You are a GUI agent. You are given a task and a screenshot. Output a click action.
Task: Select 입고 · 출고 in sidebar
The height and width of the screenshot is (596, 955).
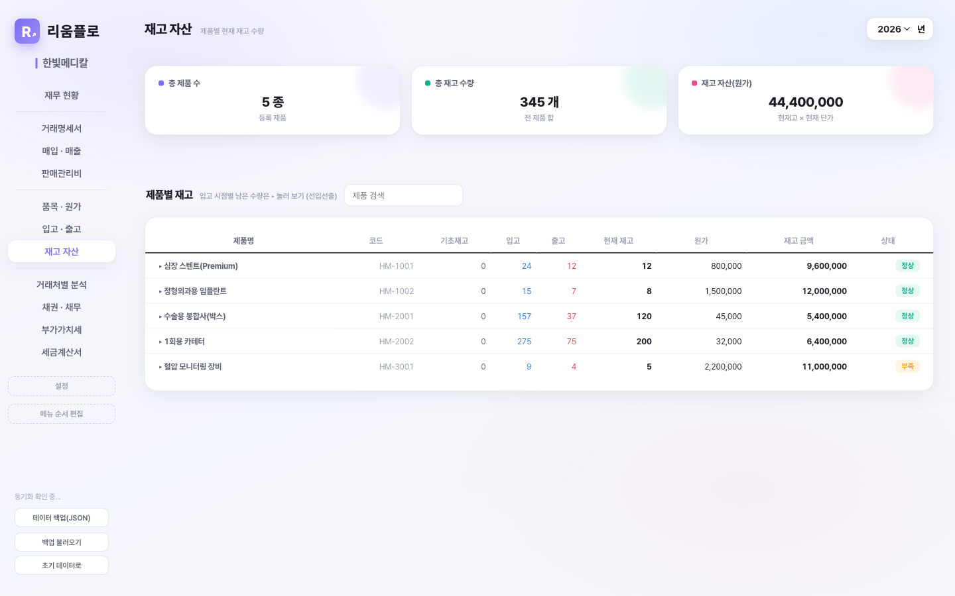coord(62,229)
